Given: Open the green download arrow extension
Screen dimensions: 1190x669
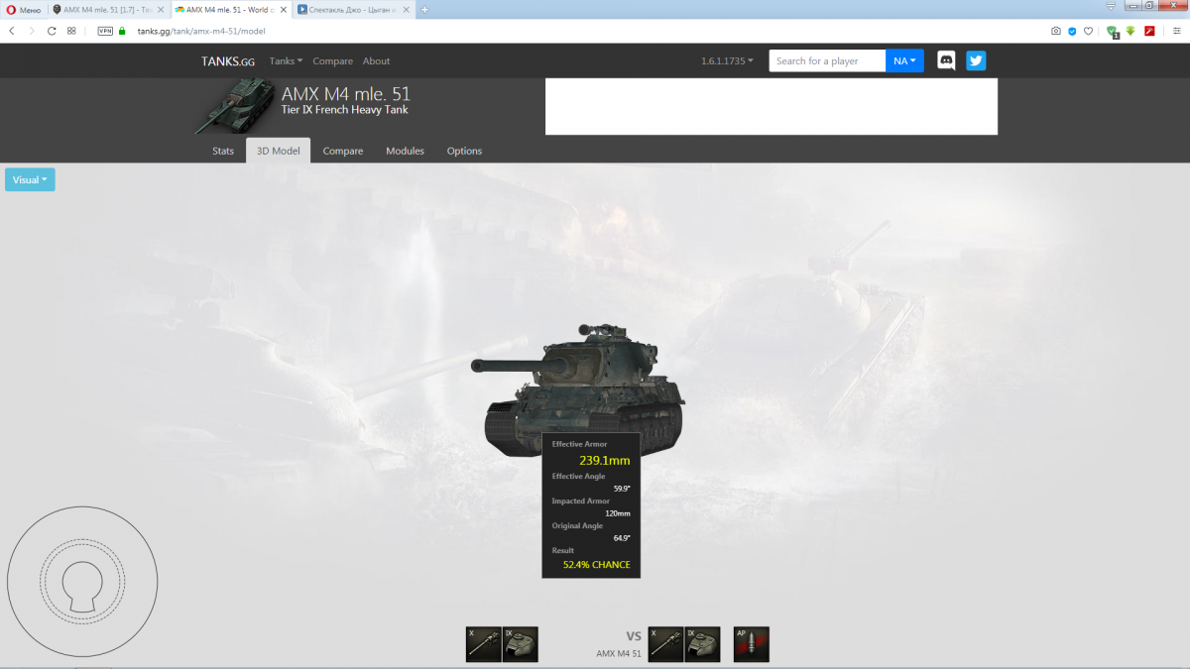Looking at the screenshot, I should tap(1130, 31).
